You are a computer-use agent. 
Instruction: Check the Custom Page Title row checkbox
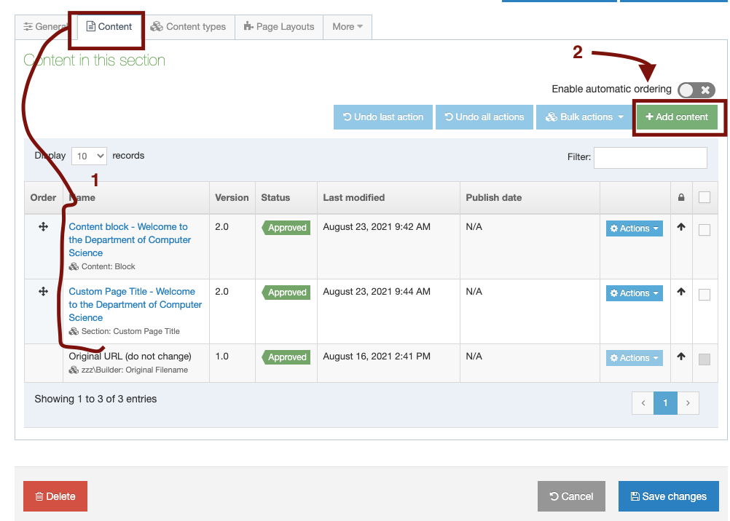705,295
